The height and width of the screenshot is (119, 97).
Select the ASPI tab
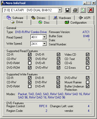[x=84, y=18]
